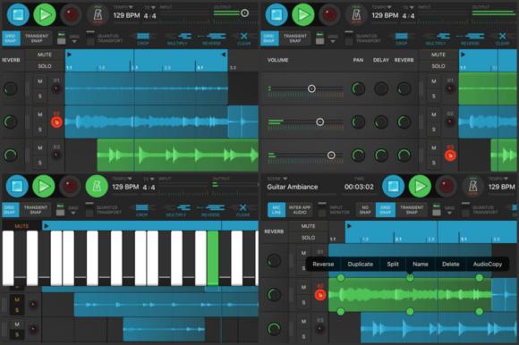This screenshot has width=519, height=345.
Task: Open the GRID dropdown in piano keyboard screenshot
Action: pos(73,210)
